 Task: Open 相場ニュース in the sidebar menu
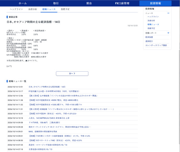point(153,24)
